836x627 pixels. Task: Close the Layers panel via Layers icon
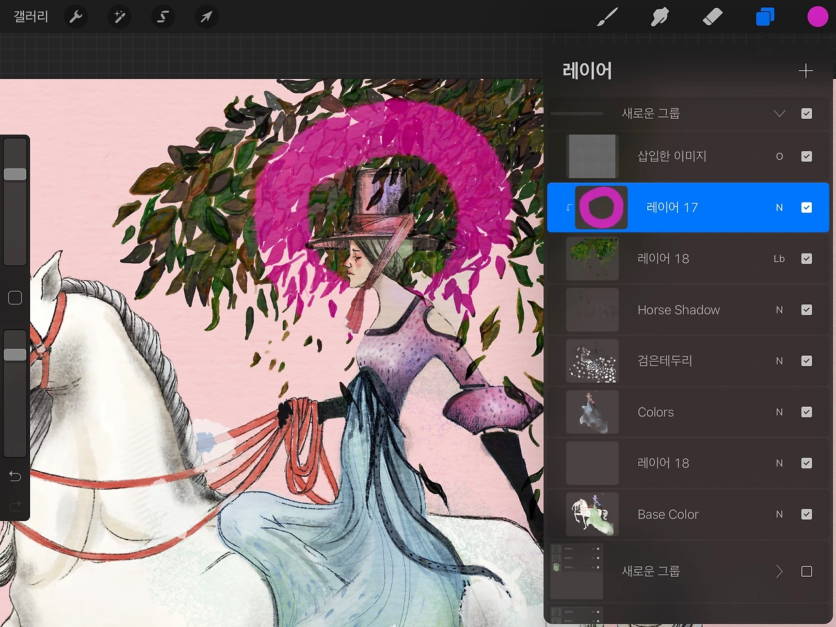coord(765,17)
